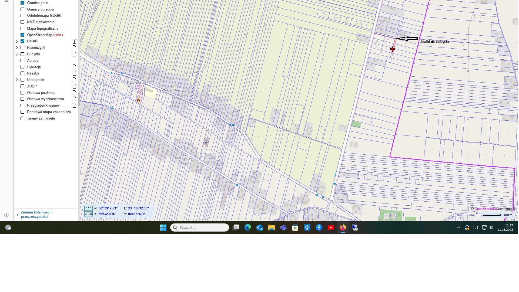
Task: Open the Działki layer info document icon
Action: point(74,41)
